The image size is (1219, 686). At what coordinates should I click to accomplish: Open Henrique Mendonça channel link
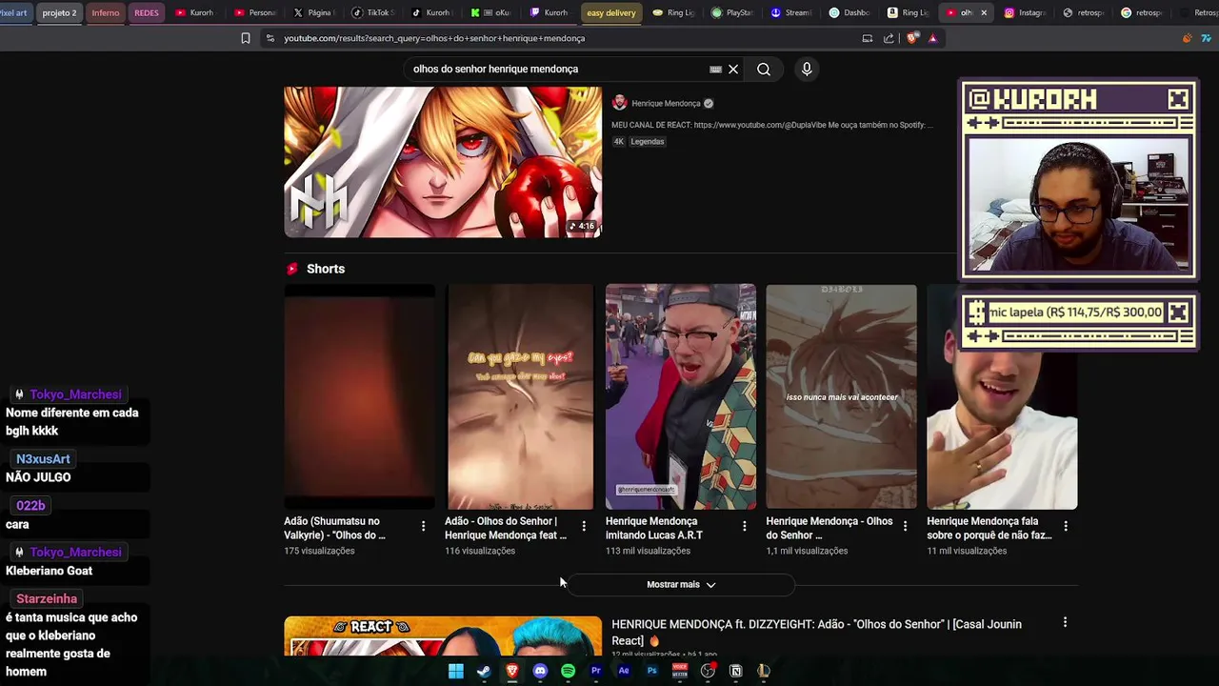click(666, 103)
